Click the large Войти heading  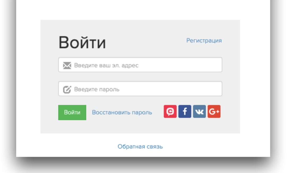click(x=82, y=43)
